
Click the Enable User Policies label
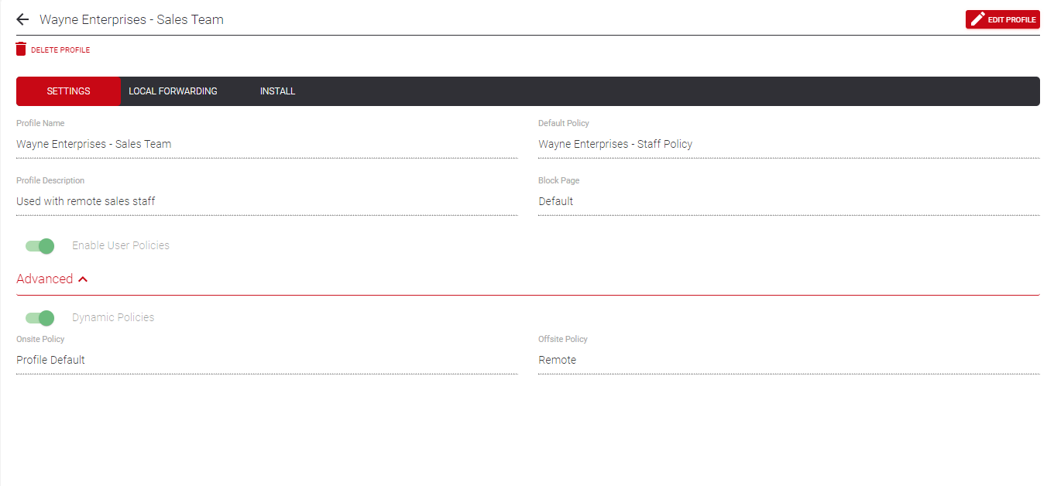click(121, 245)
